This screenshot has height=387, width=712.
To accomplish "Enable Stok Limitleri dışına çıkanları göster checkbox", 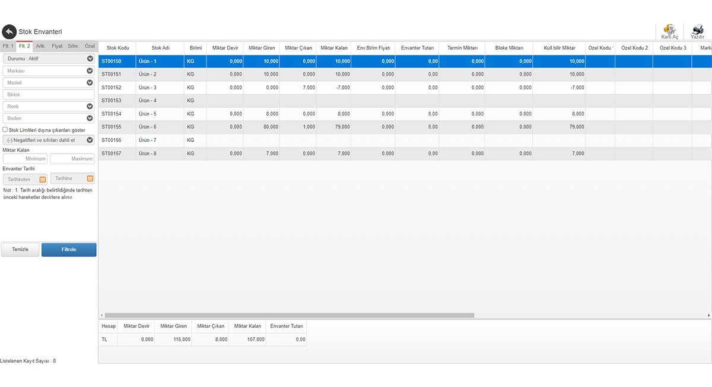I will point(5,130).
